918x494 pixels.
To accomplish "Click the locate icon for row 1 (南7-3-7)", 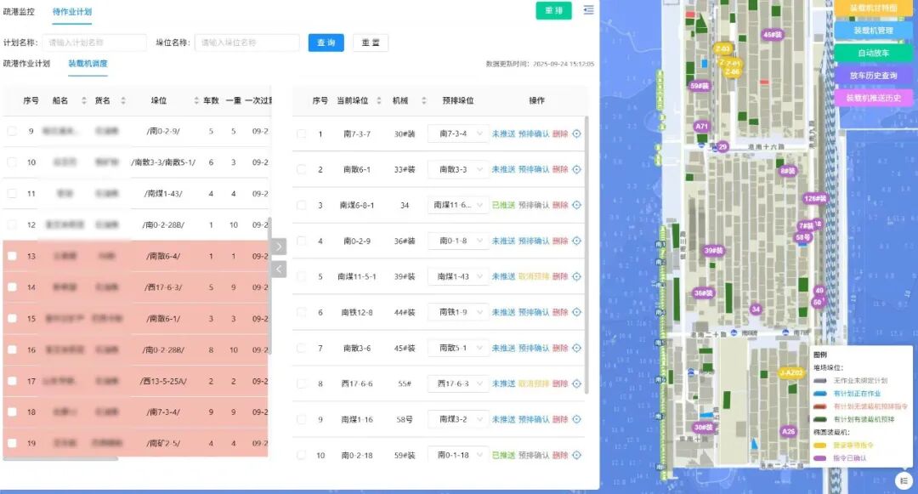I will [576, 133].
